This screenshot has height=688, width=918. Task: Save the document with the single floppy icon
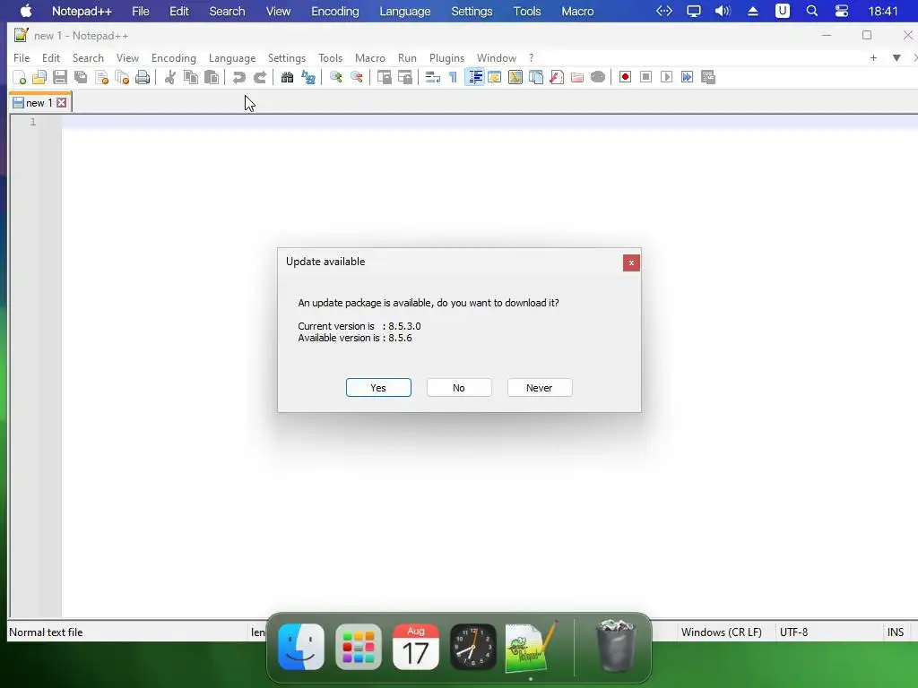pos(60,77)
